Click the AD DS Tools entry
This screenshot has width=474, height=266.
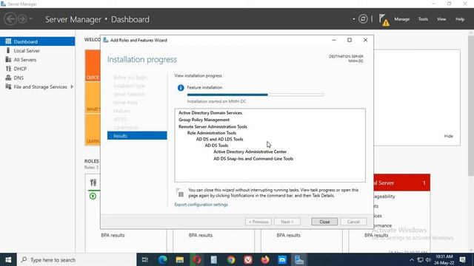[216, 146]
